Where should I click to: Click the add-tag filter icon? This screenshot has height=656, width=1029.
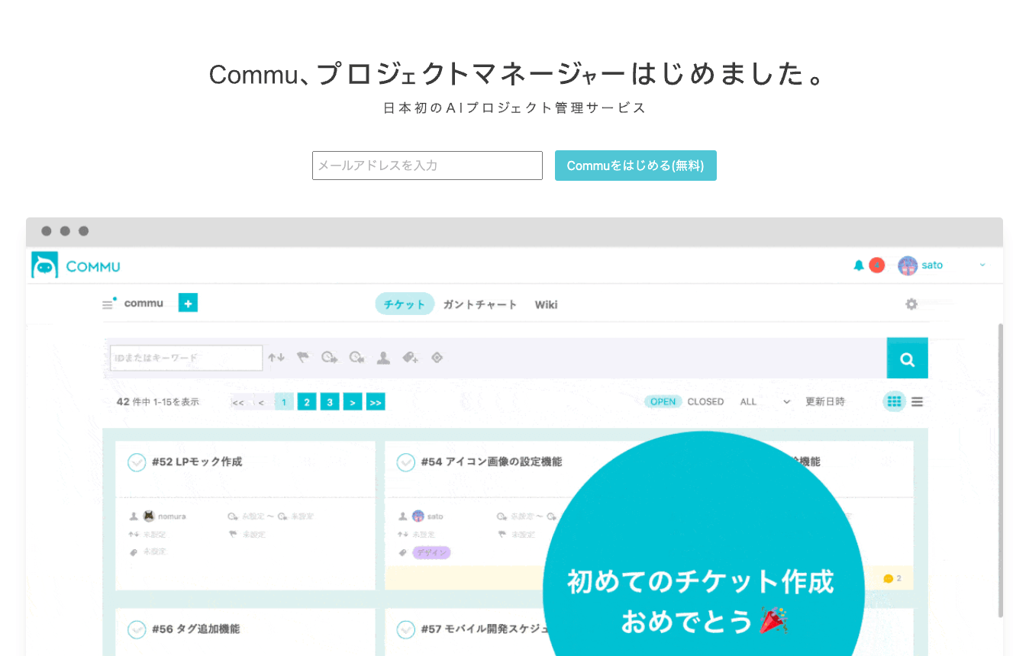[x=410, y=357]
